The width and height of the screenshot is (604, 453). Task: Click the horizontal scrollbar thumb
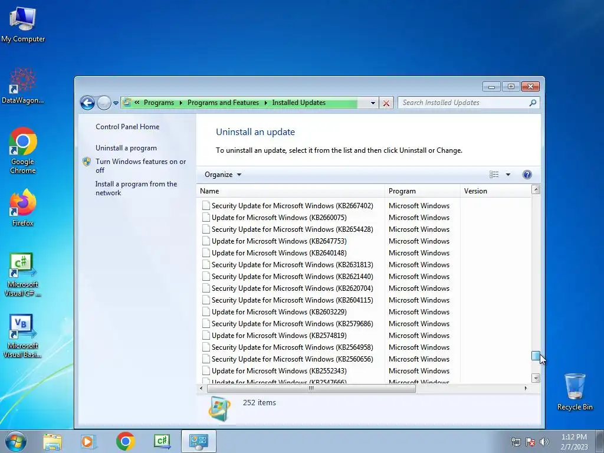(311, 388)
